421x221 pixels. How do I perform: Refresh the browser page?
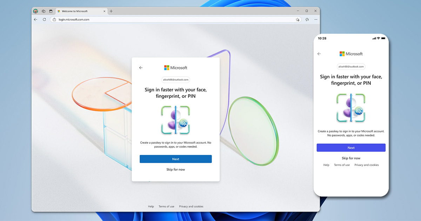pos(44,20)
